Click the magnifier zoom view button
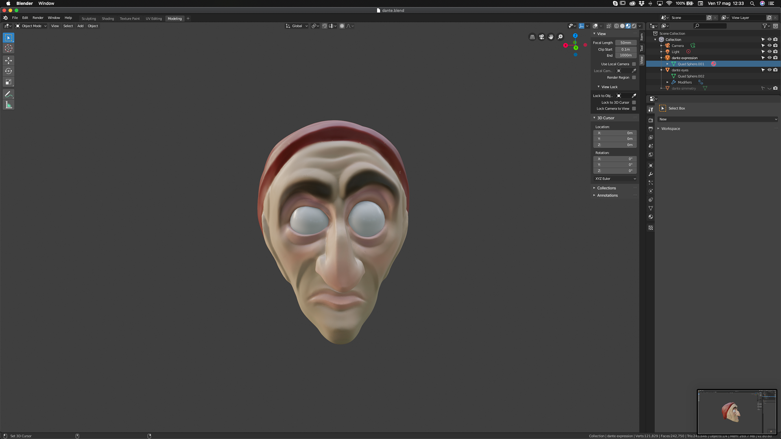The height and width of the screenshot is (439, 781). point(560,37)
